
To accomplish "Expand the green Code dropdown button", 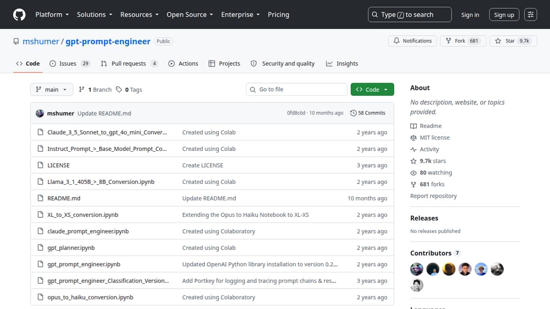I will 372,89.
